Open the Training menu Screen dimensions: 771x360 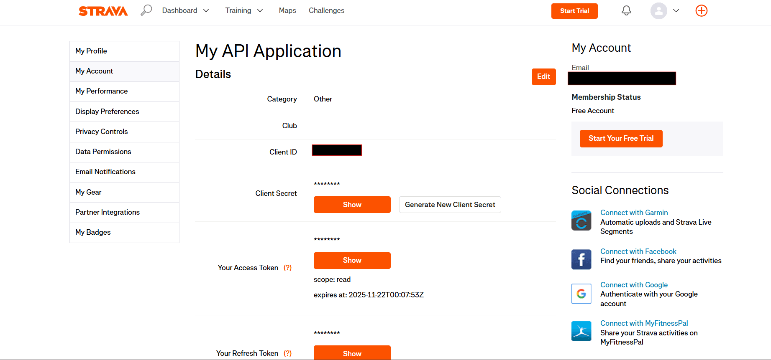point(238,10)
